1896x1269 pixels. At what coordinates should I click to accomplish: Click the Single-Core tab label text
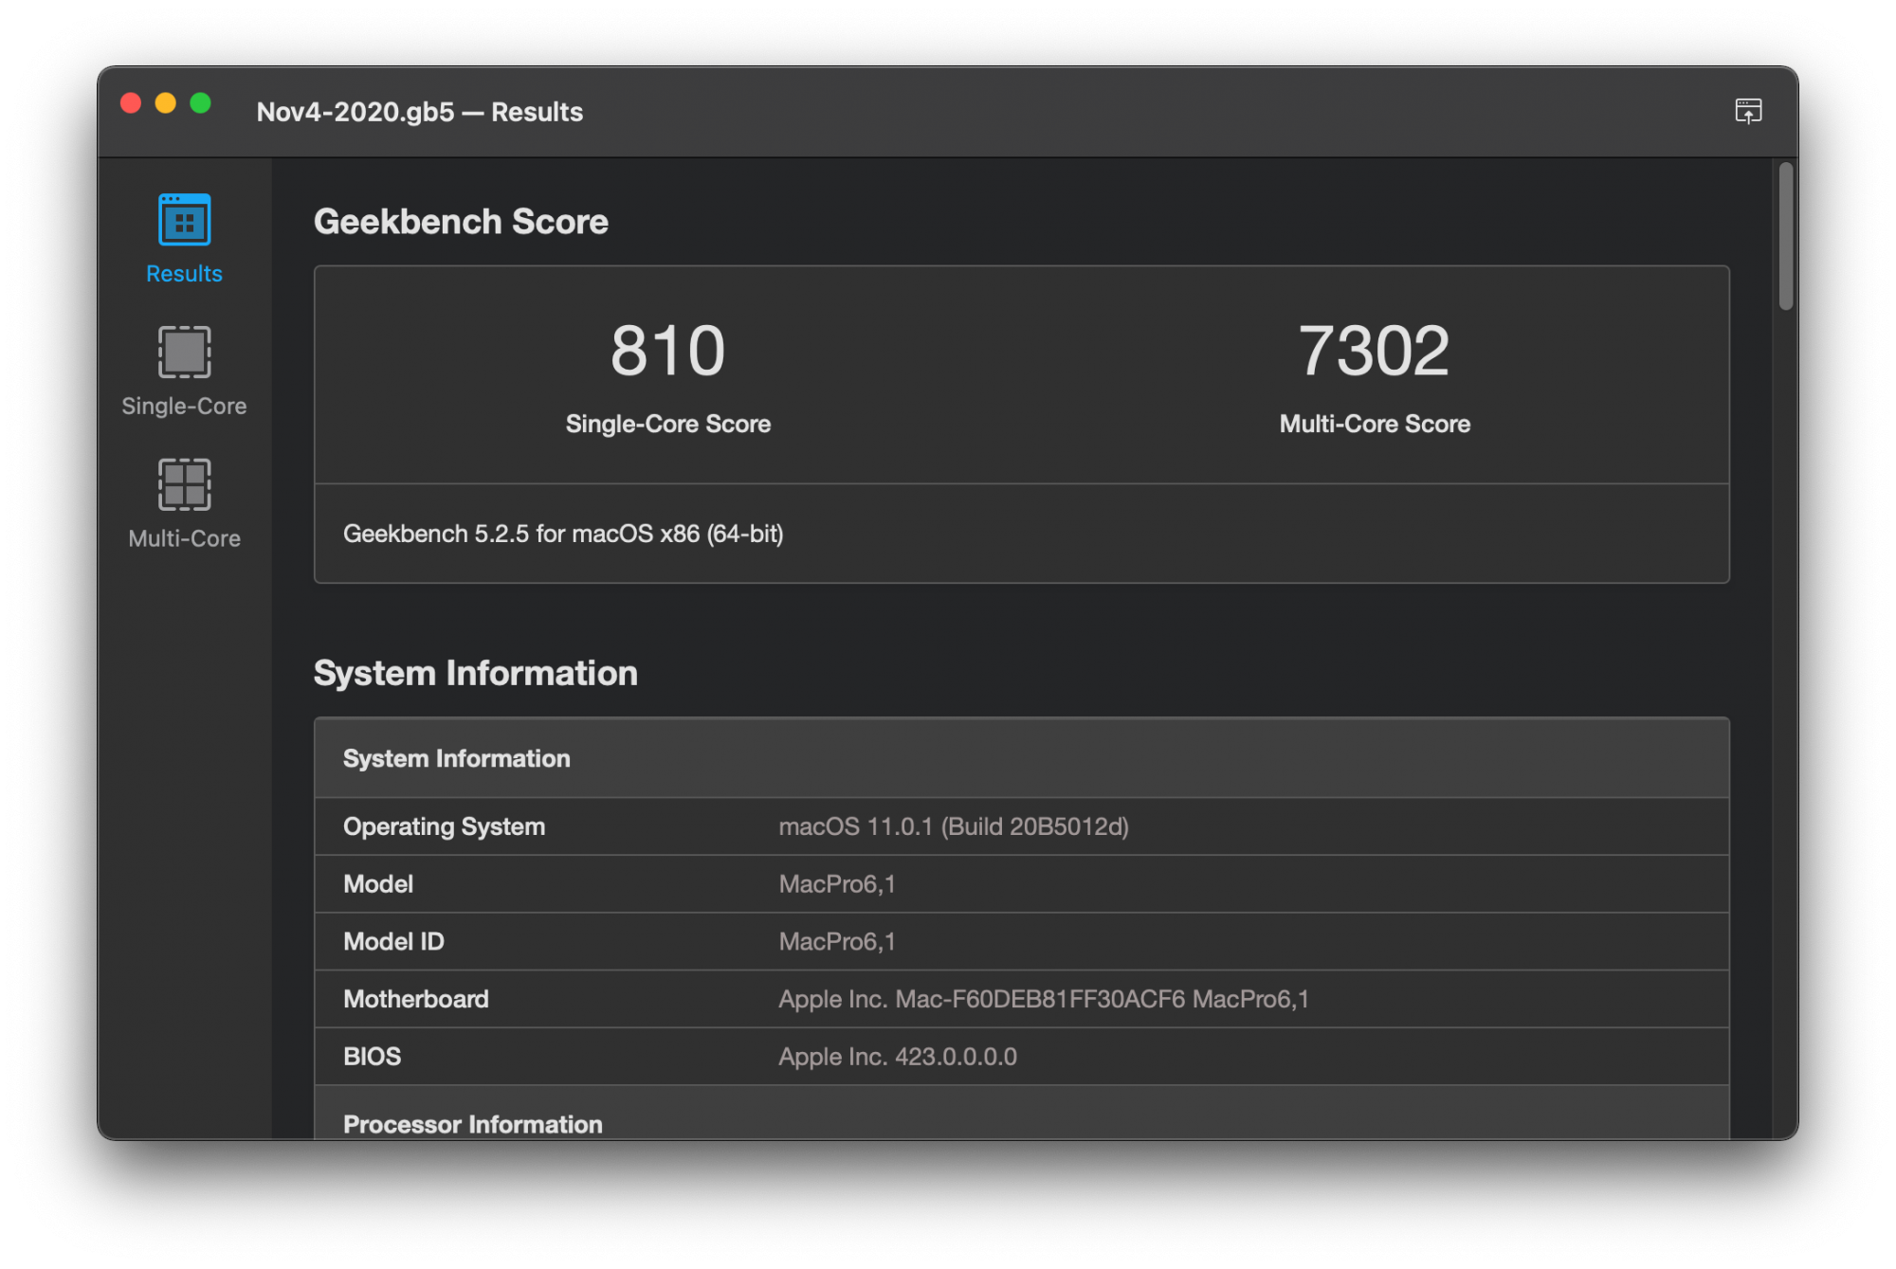point(184,407)
